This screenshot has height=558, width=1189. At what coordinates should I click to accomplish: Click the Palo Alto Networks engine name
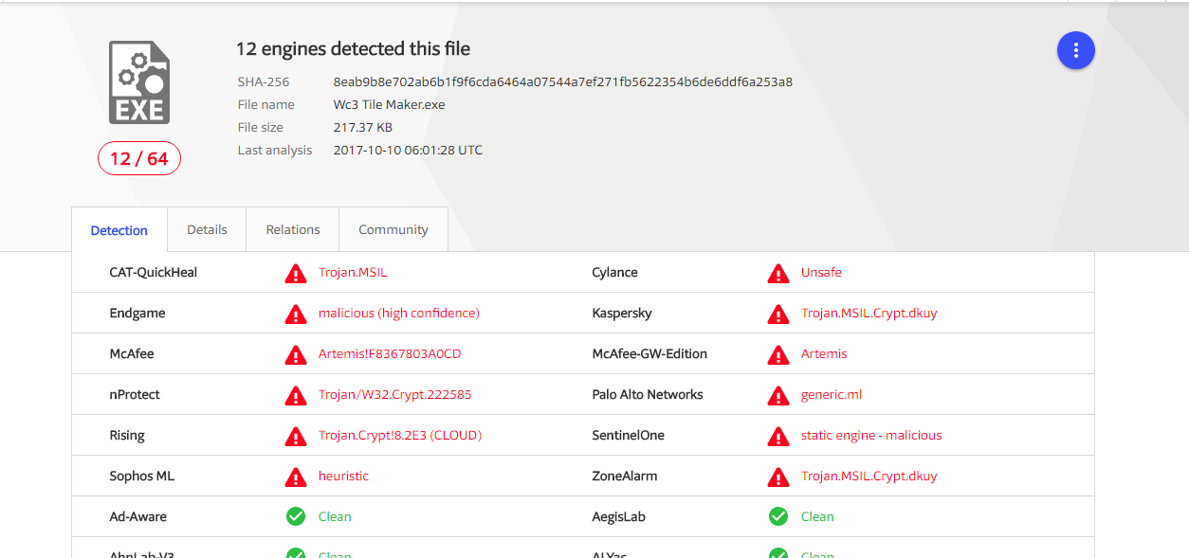click(648, 395)
